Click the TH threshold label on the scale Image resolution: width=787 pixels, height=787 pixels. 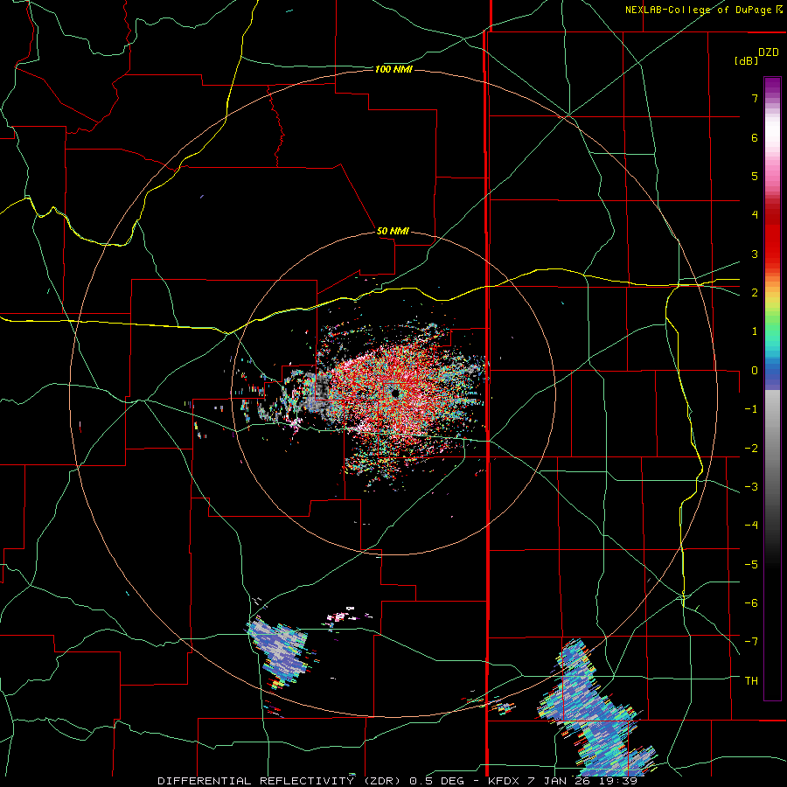[x=751, y=680]
